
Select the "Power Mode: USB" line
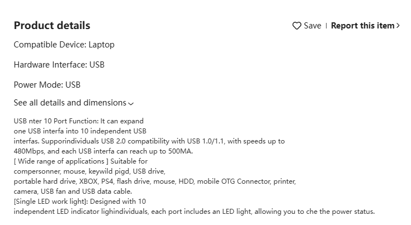click(47, 85)
